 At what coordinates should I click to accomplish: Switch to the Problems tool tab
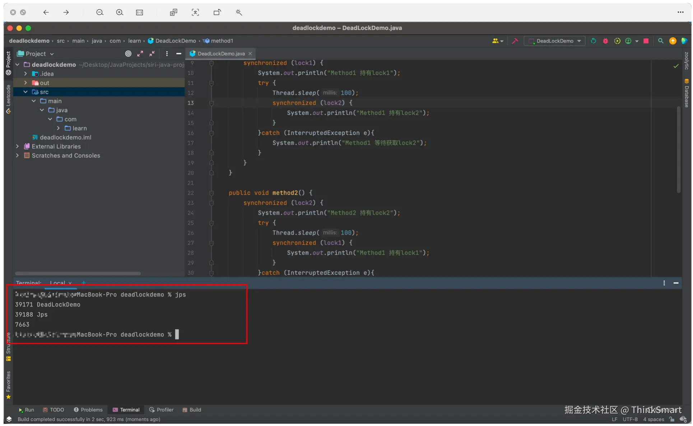point(88,410)
